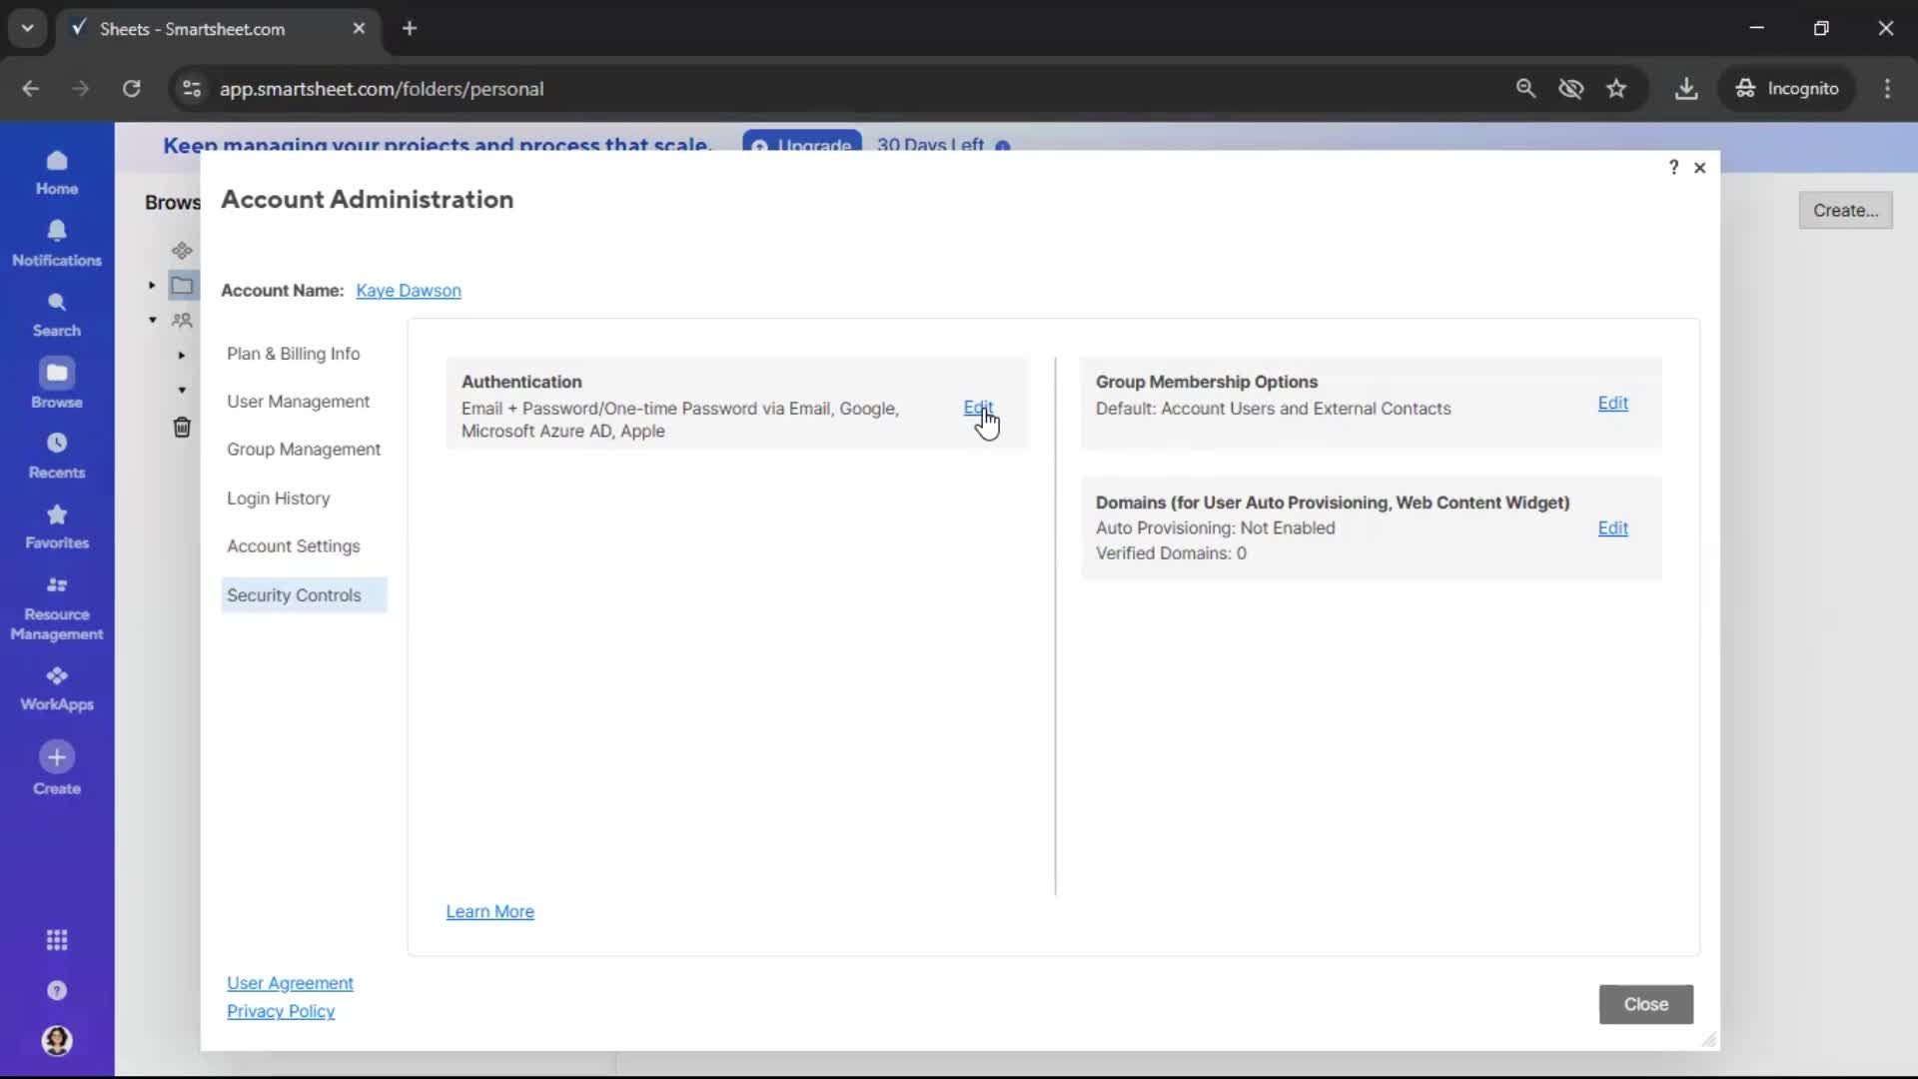The width and height of the screenshot is (1918, 1079).
Task: Click the Close button in the dialog
Action: (1645, 1004)
